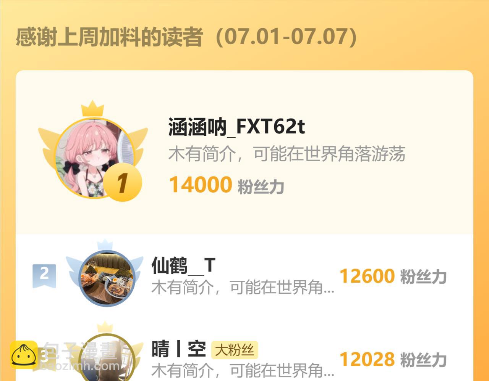The height and width of the screenshot is (381, 489).
Task: Click the 大粉丝 badge tag
Action: coord(235,350)
